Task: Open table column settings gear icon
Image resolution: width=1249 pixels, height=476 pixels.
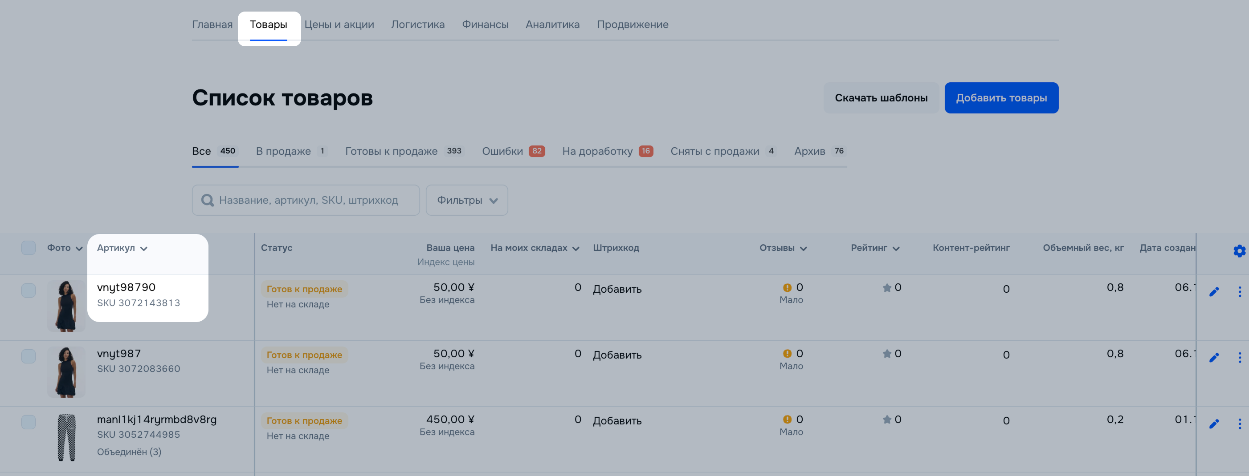Action: click(x=1239, y=251)
